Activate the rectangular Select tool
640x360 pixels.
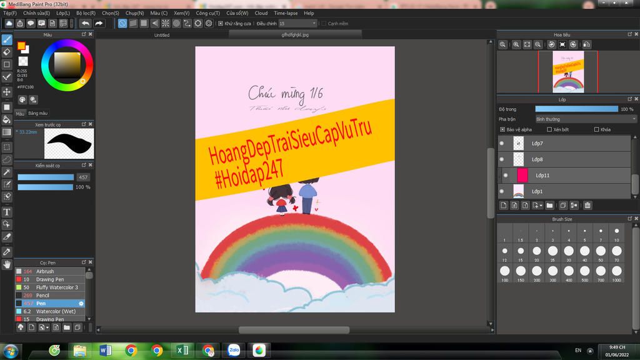(7, 147)
